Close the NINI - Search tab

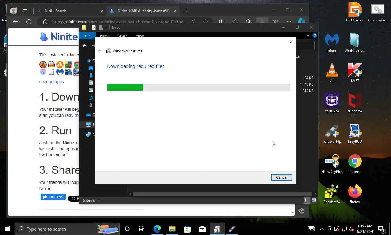[x=102, y=11]
